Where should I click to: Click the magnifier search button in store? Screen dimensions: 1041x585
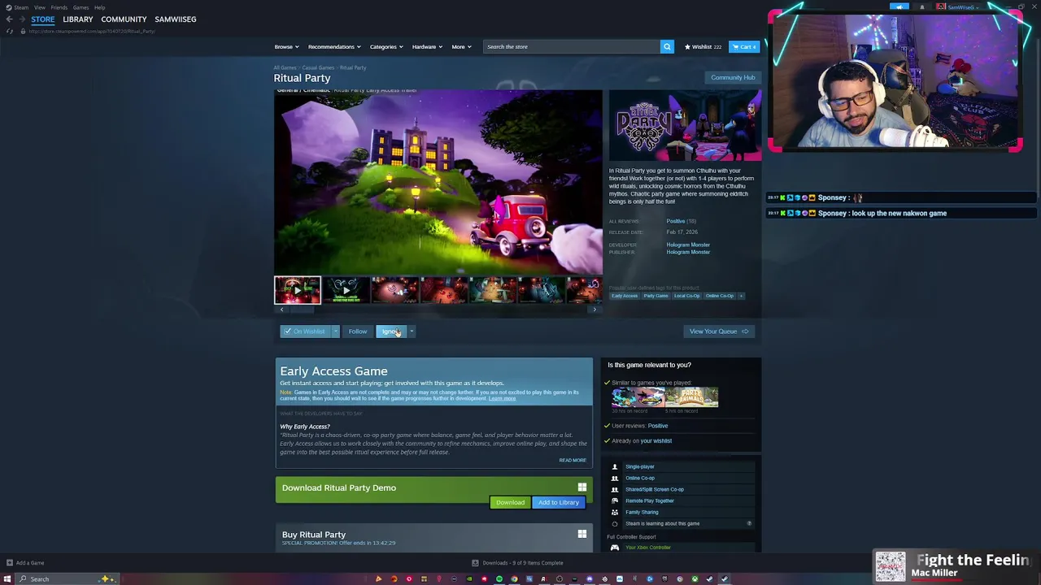tap(667, 46)
